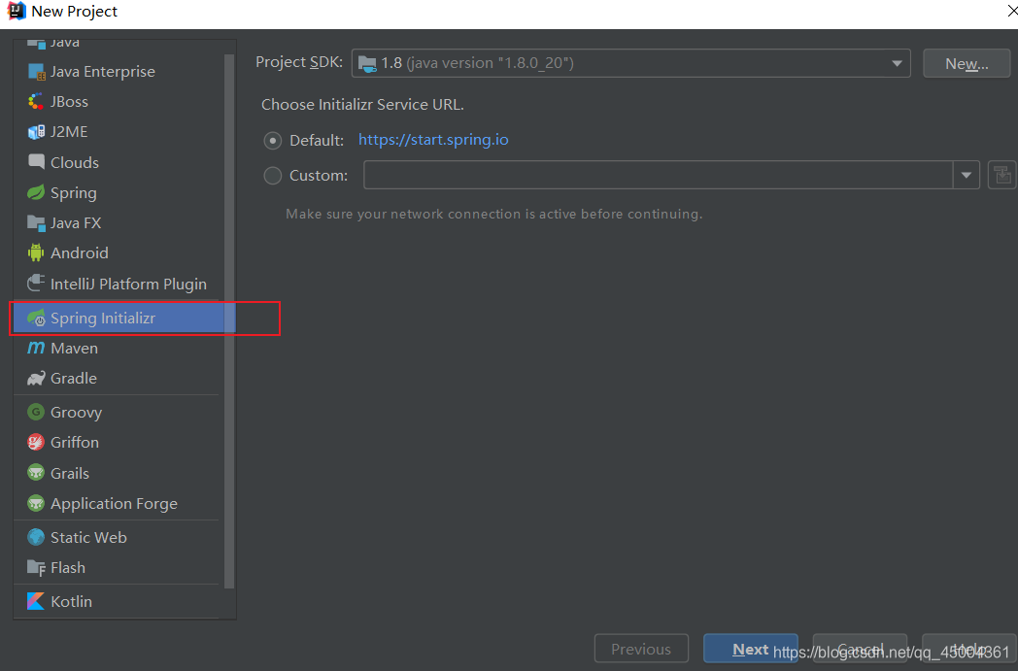Click the project type list scrollbar
1018x671 pixels.
[228, 321]
